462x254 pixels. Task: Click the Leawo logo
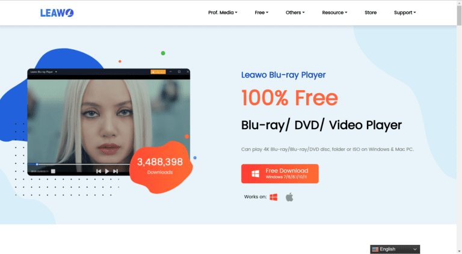(57, 13)
